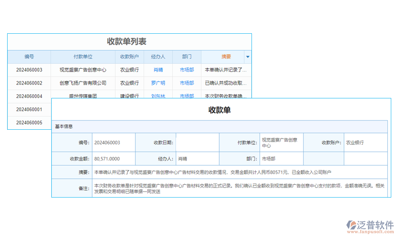Image resolution: width=398 pixels, height=238 pixels.
Task: Select the 编号 column header
Action: 29,57
